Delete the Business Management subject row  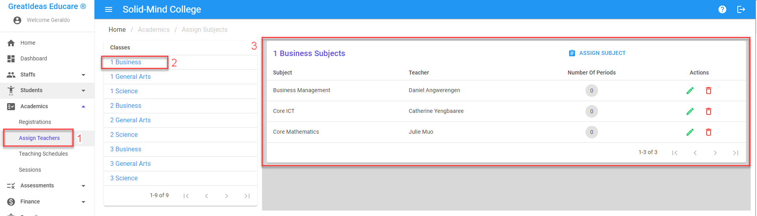[x=709, y=91]
